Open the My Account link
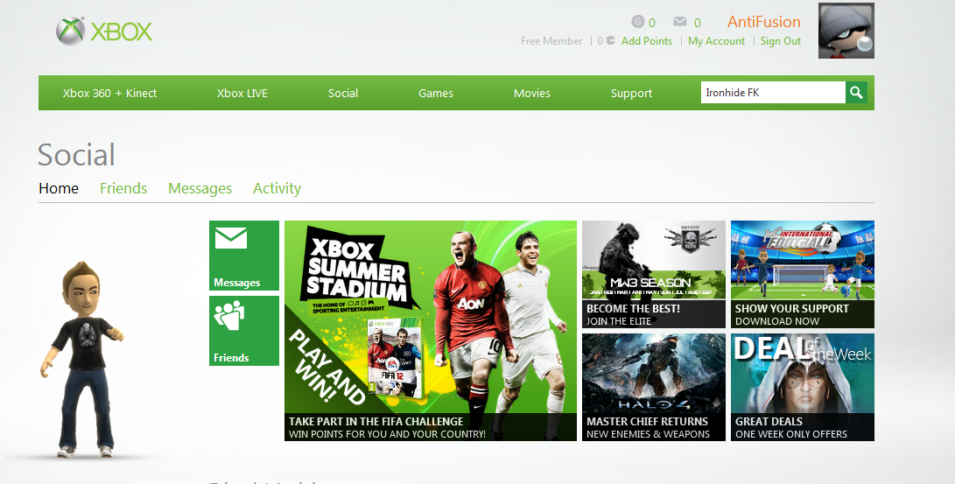The image size is (955, 484). 716,41
